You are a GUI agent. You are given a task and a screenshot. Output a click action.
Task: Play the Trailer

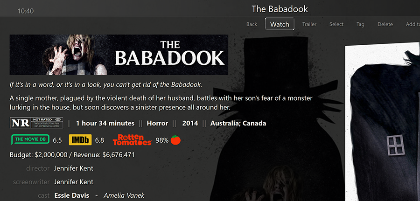tap(309, 24)
